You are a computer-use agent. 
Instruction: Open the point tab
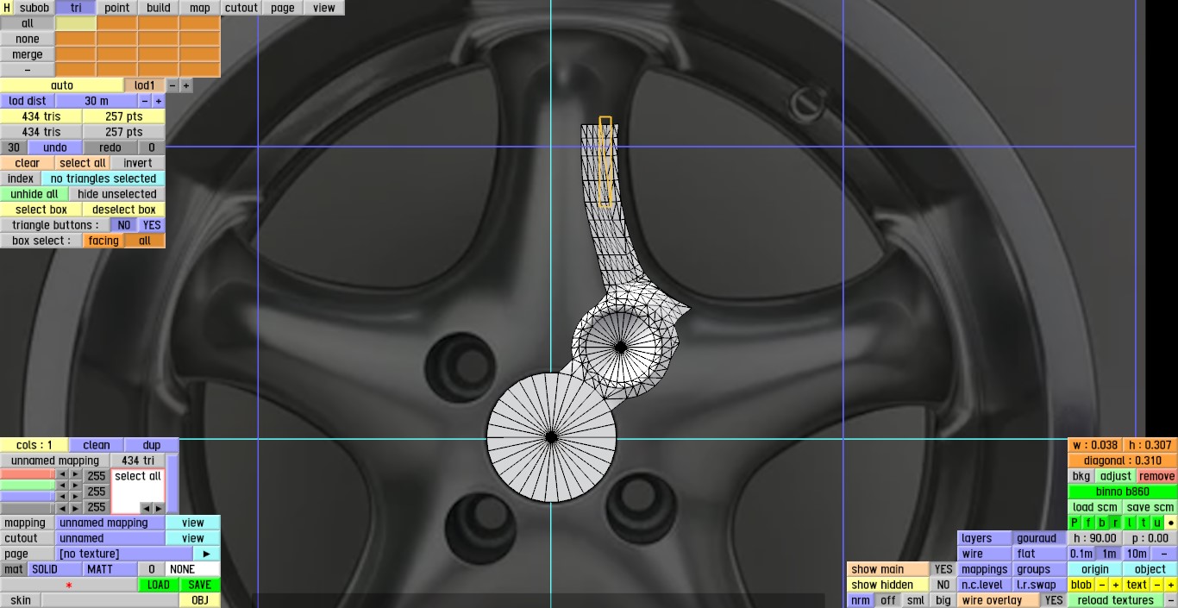pyautogui.click(x=117, y=8)
